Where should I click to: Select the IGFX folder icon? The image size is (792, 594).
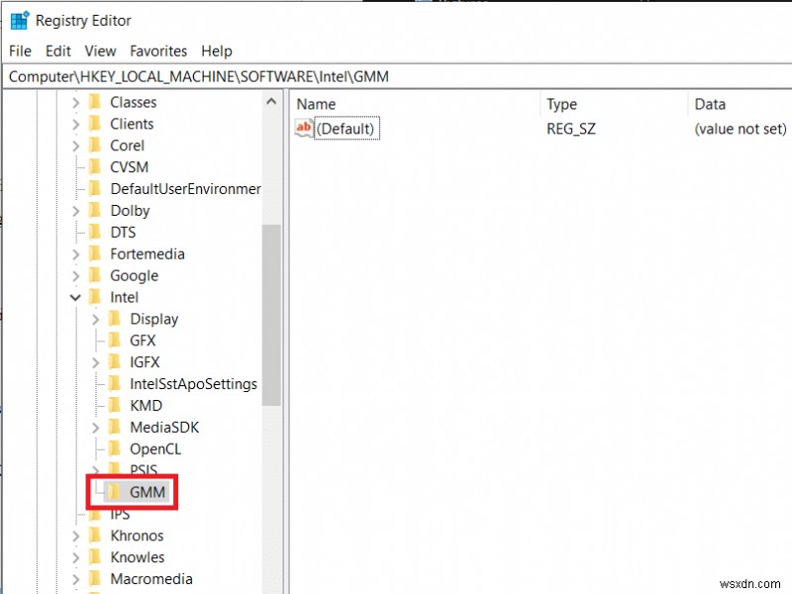point(115,362)
